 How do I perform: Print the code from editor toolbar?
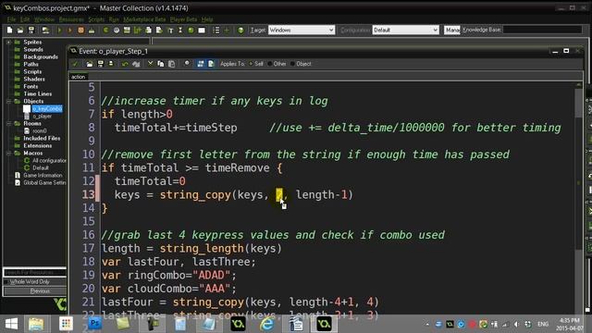pyautogui.click(x=111, y=64)
